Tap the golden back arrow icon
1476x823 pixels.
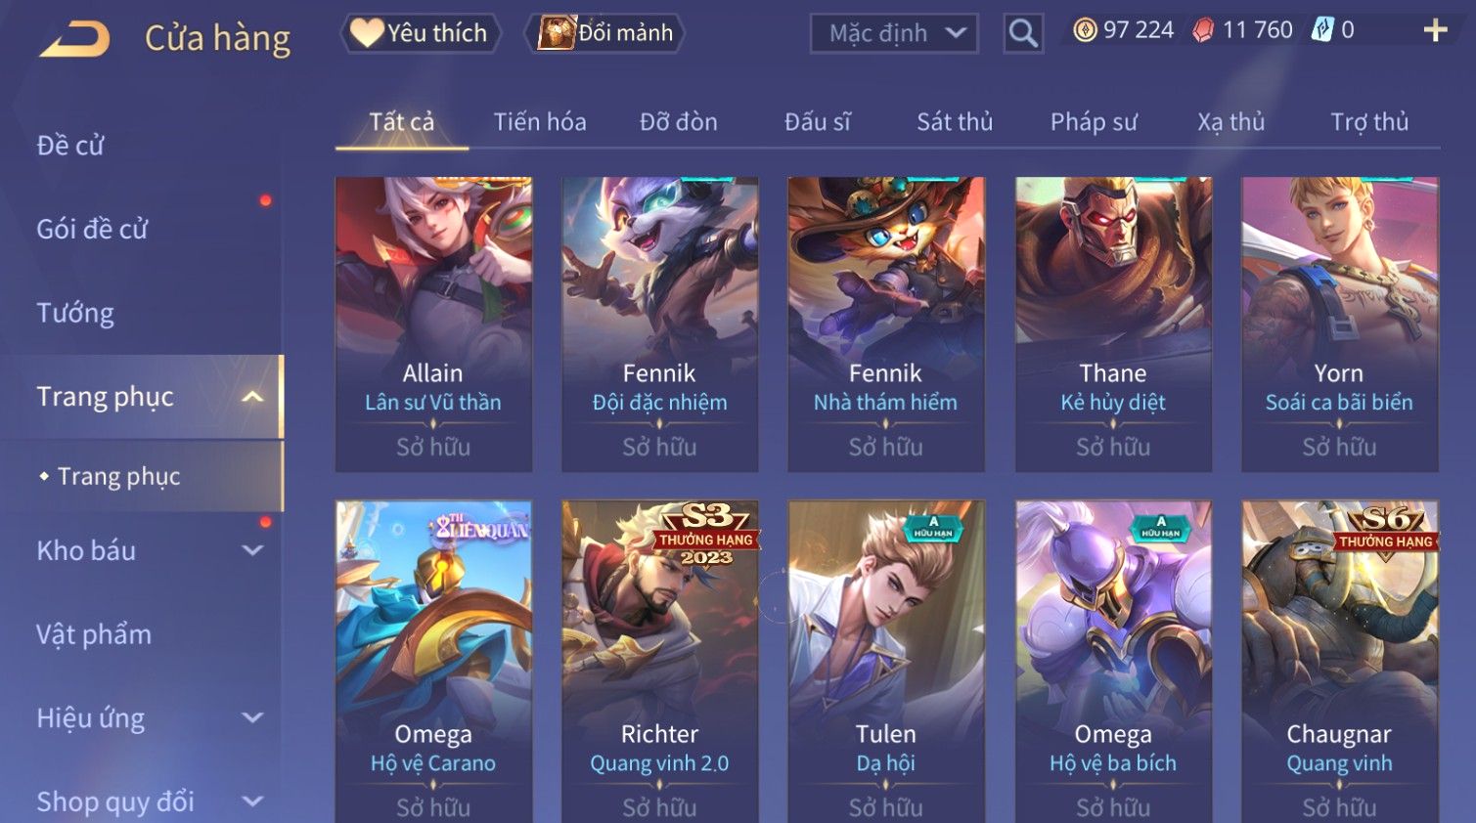[x=75, y=38]
